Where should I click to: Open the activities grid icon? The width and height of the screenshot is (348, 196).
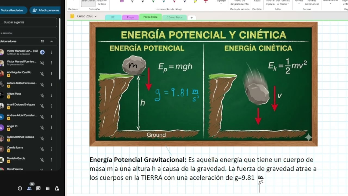[x=48, y=188]
